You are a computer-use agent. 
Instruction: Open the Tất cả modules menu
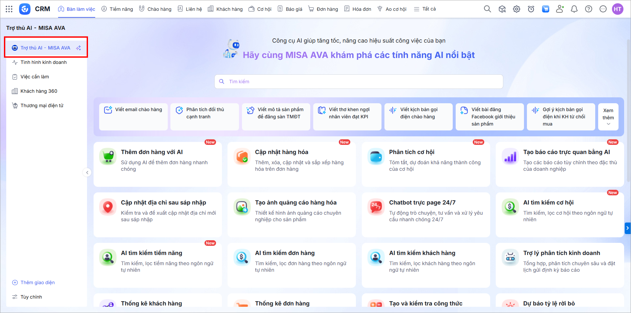click(x=425, y=9)
